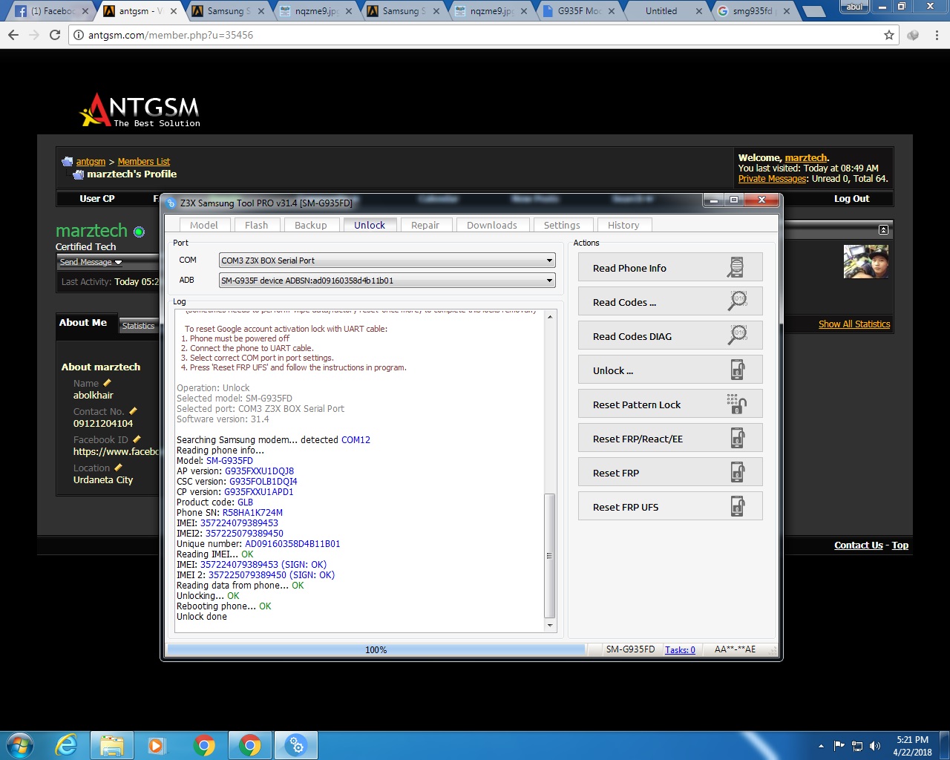Click the log scrollbar thumb
Image resolution: width=950 pixels, height=760 pixels.
pos(550,555)
